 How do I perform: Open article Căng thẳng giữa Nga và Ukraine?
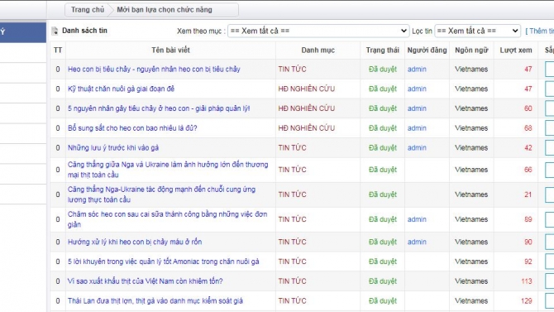coord(168,170)
